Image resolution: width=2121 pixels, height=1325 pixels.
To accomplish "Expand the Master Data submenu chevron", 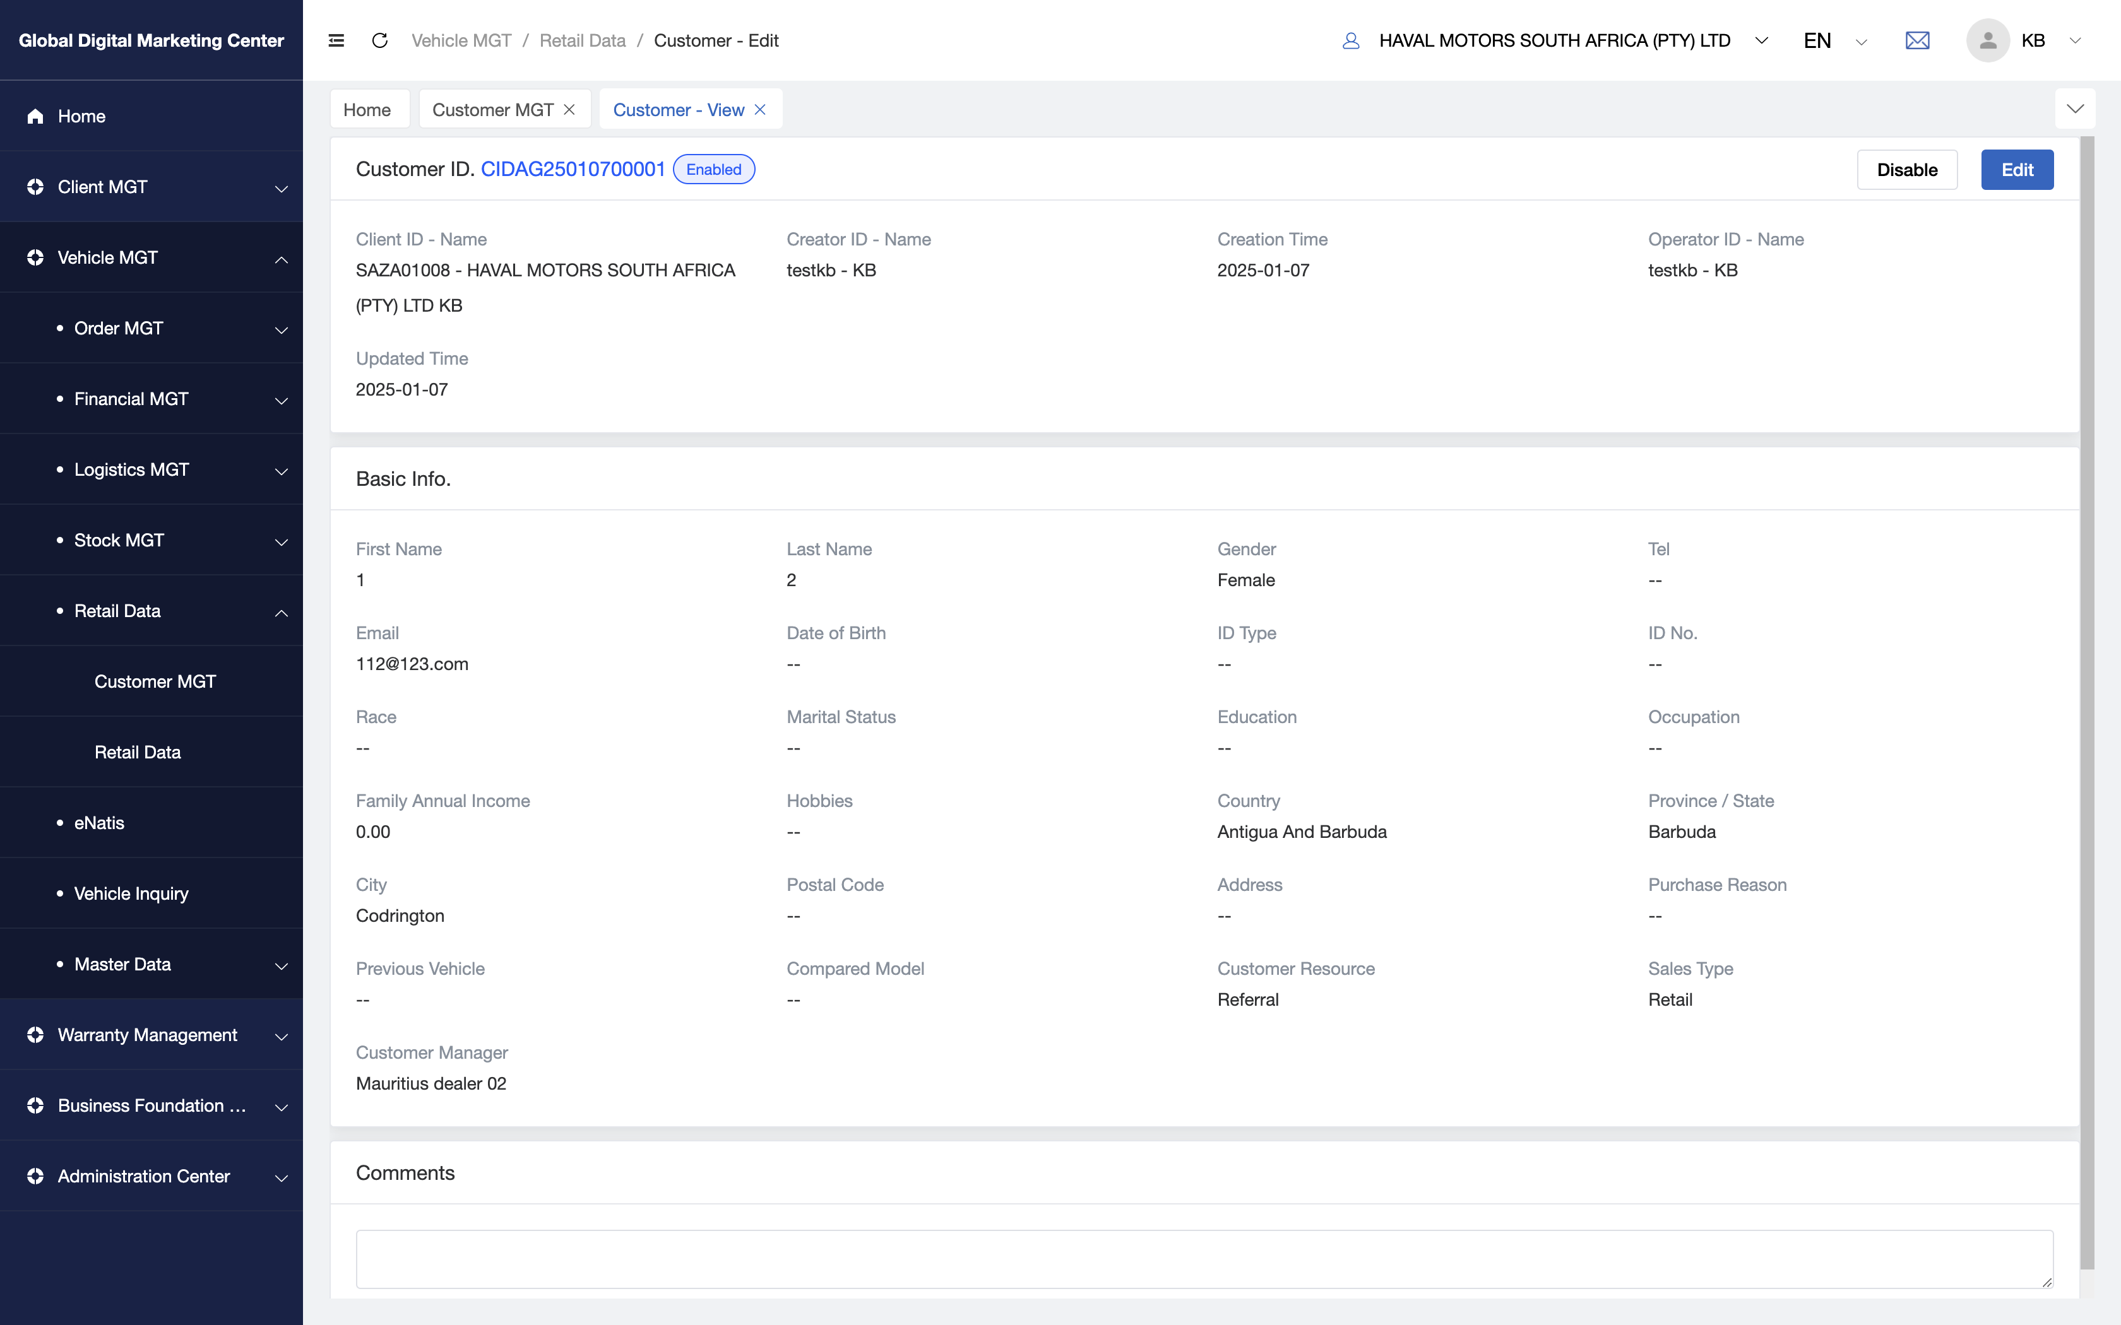I will pyautogui.click(x=282, y=966).
